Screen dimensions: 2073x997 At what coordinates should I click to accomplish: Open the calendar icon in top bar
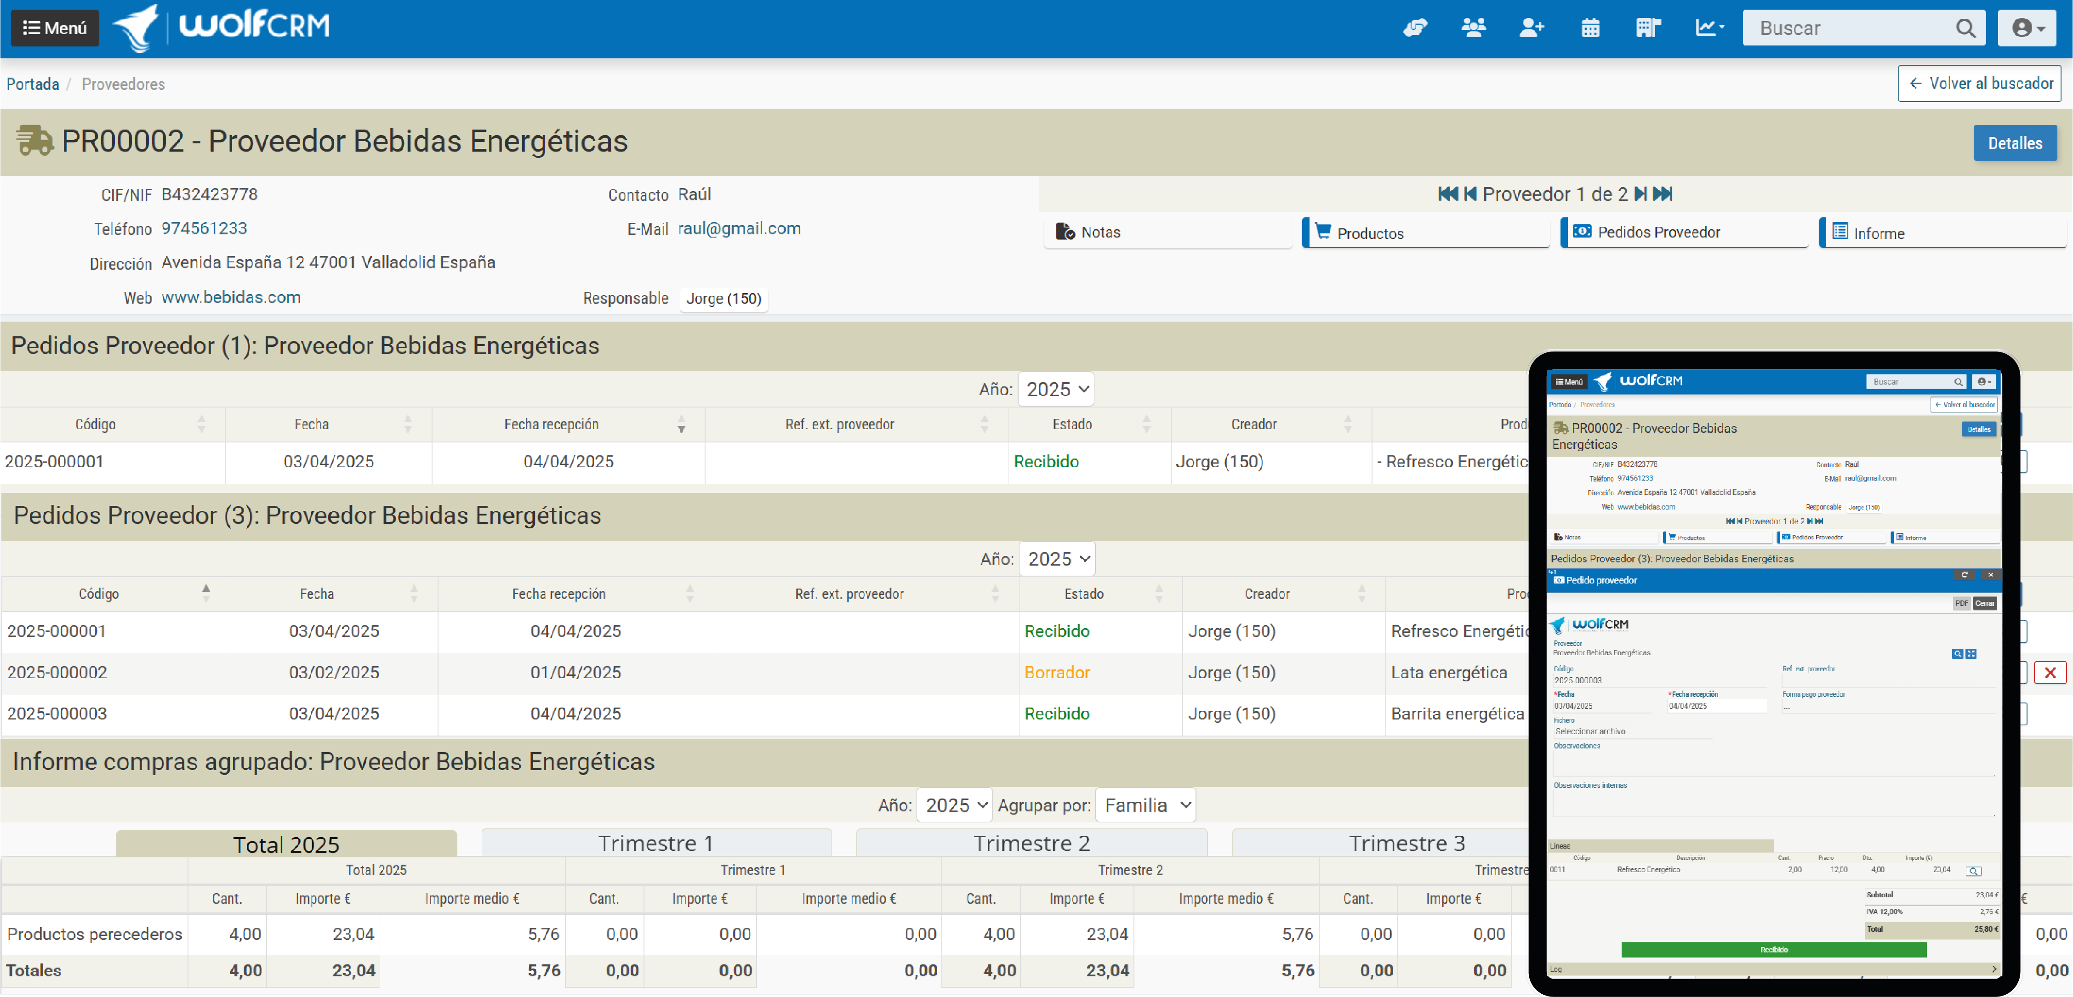click(x=1590, y=28)
